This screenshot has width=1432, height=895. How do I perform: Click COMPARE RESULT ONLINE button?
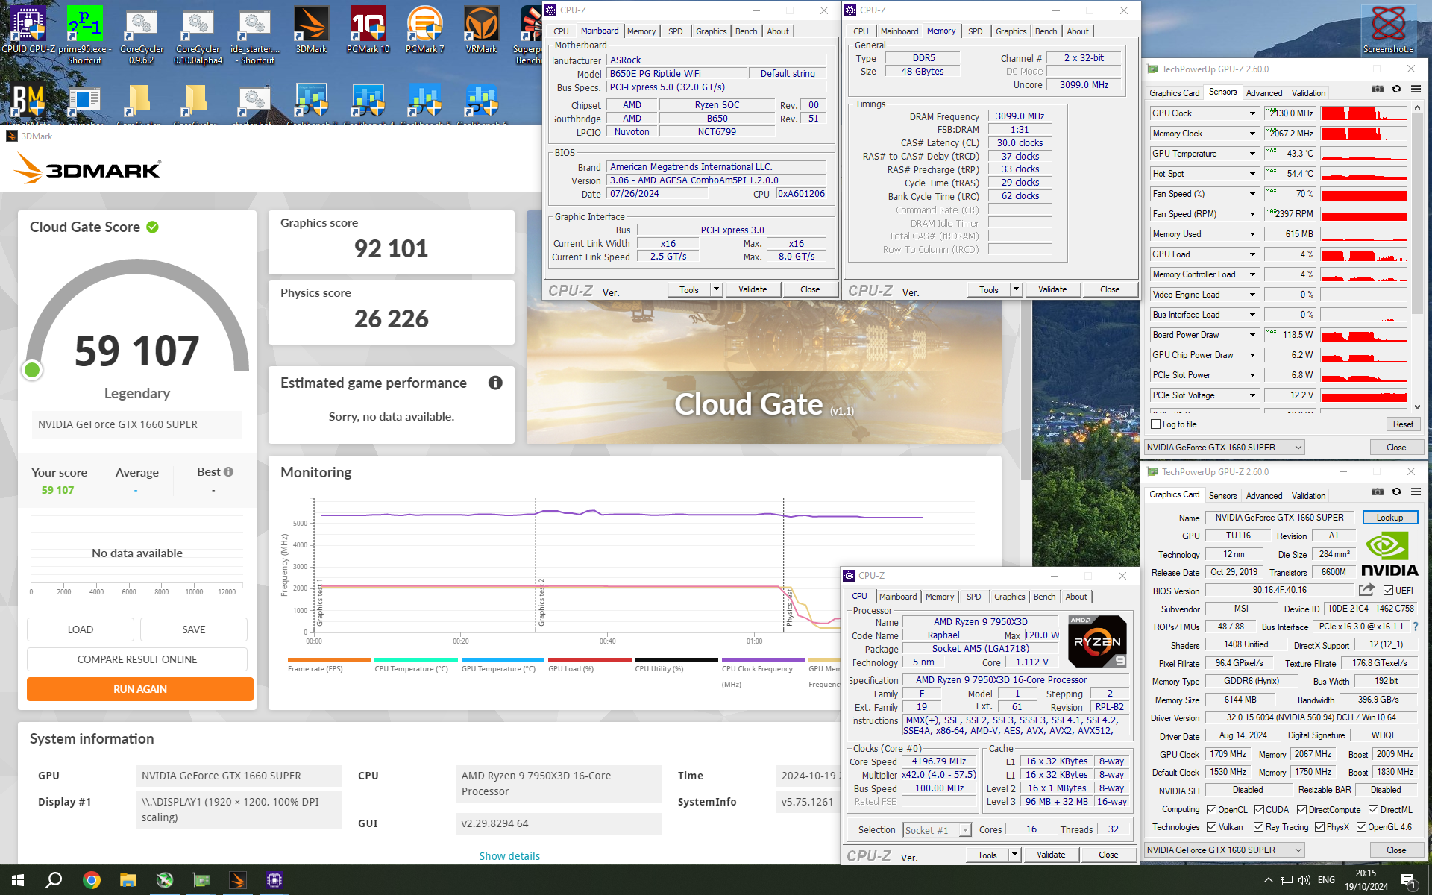[137, 659]
